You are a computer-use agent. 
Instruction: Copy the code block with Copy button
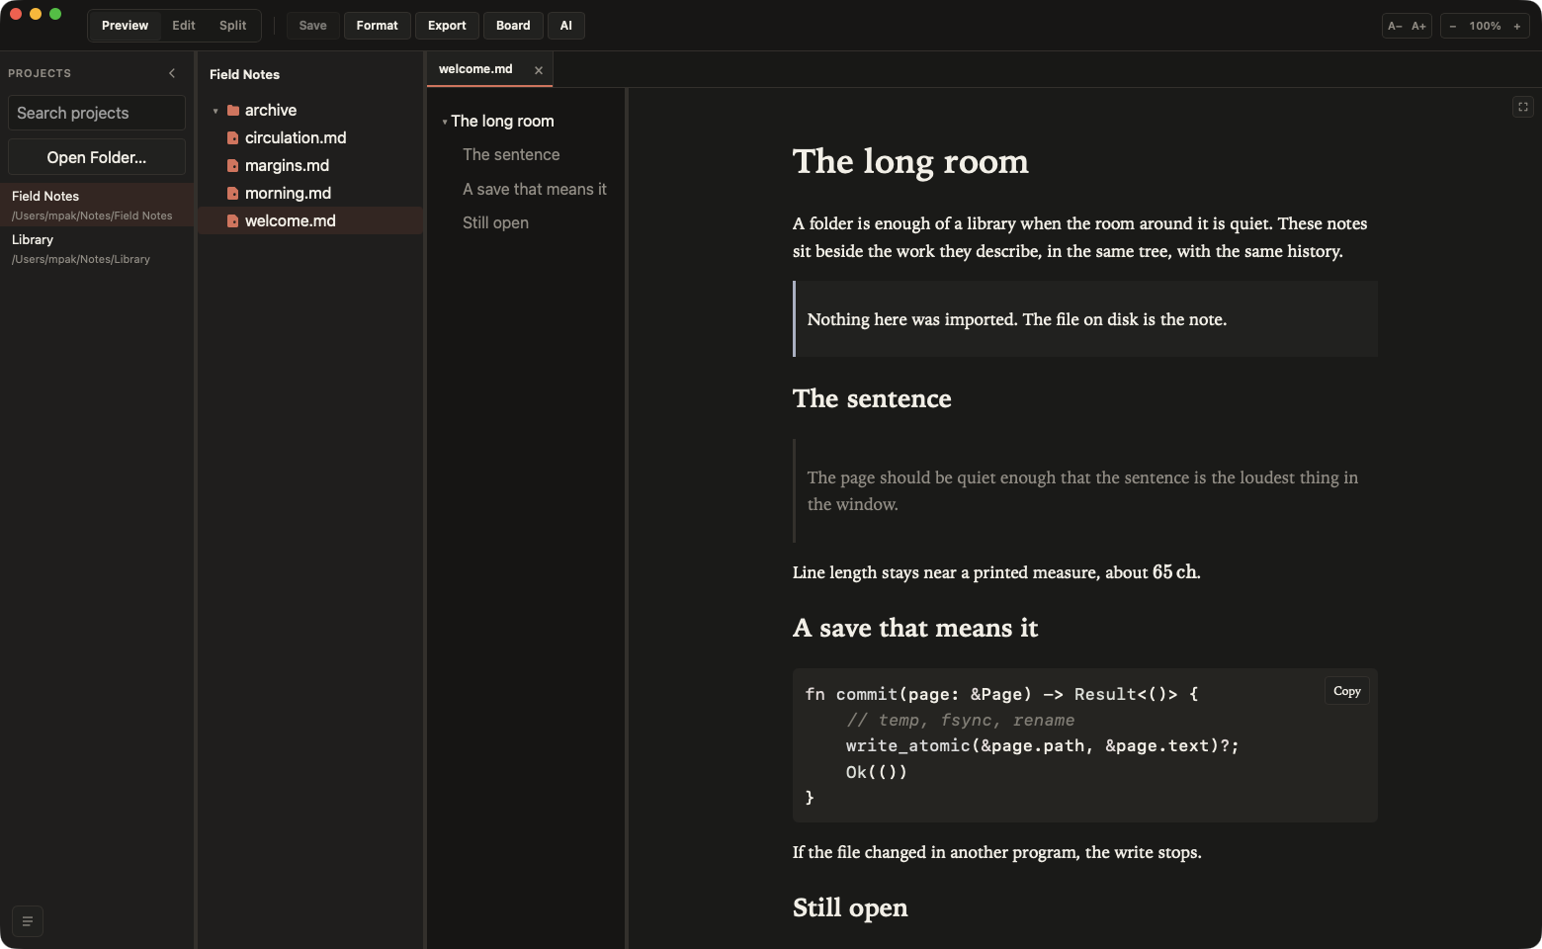1347,691
